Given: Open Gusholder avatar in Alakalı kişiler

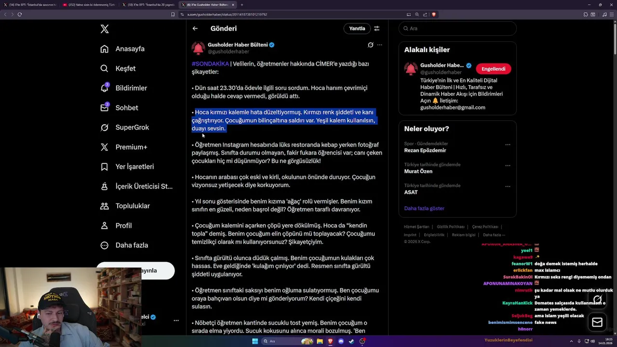Looking at the screenshot, I should click(x=411, y=68).
